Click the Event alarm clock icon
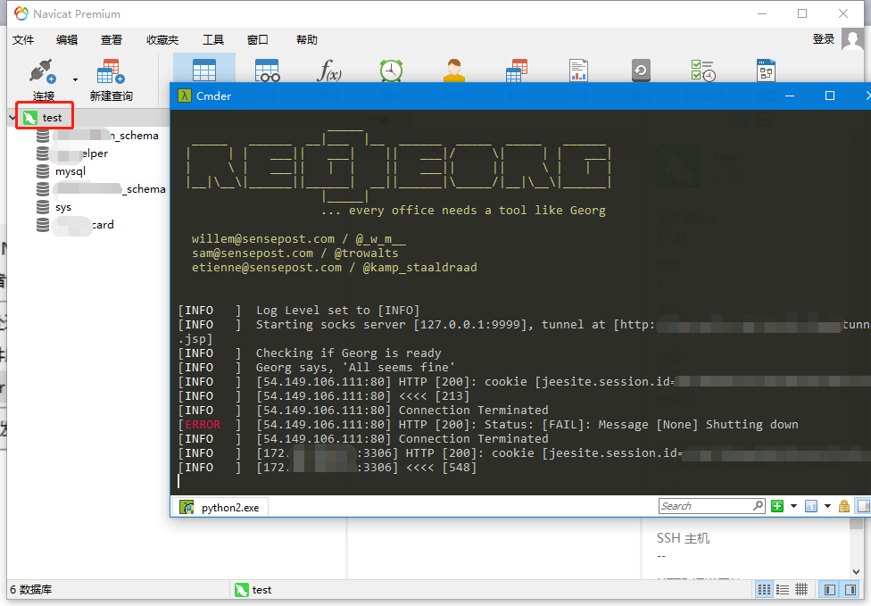This screenshot has width=871, height=606. pyautogui.click(x=391, y=71)
